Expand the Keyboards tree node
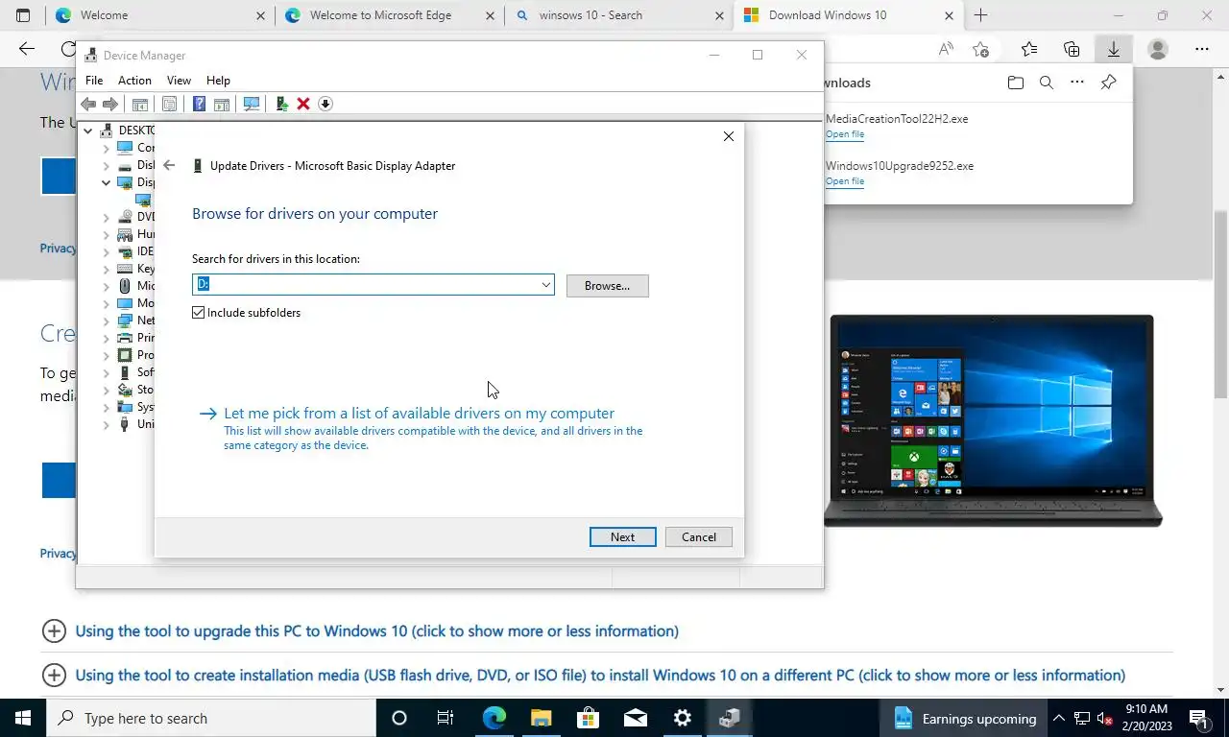This screenshot has height=737, width=1229. pyautogui.click(x=107, y=269)
